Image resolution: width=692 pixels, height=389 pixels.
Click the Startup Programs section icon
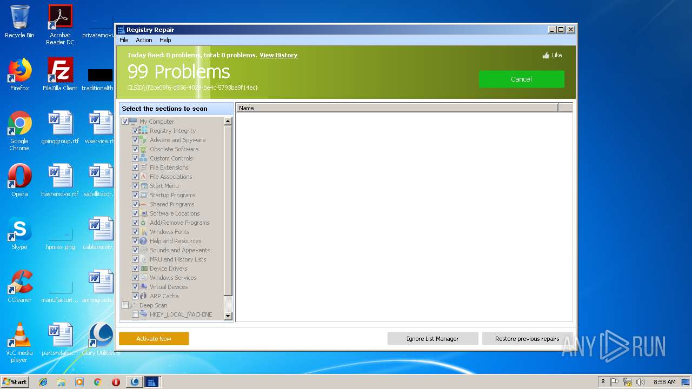[x=144, y=195]
